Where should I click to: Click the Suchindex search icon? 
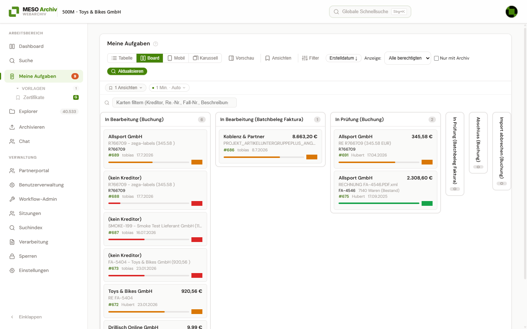(x=12, y=228)
